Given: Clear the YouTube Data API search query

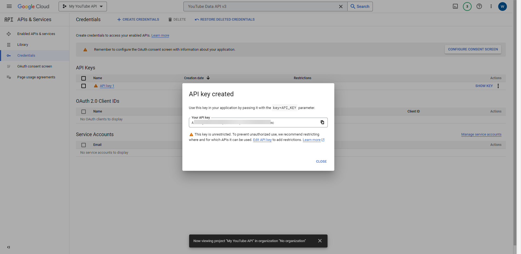Looking at the screenshot, I should [341, 6].
